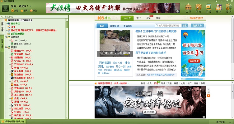This screenshot has height=124, width=234.
Task: Click the speaker announcement icon
Action: pyautogui.click(x=96, y=83)
